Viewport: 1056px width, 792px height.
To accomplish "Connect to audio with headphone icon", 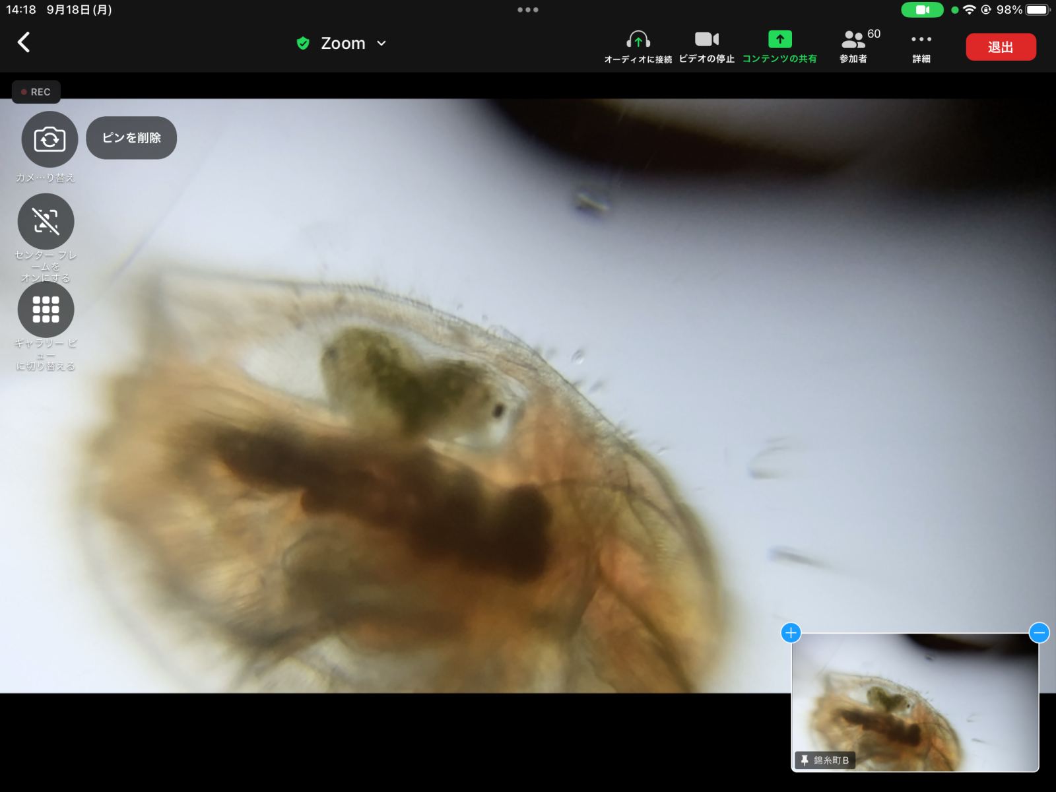I will click(638, 46).
